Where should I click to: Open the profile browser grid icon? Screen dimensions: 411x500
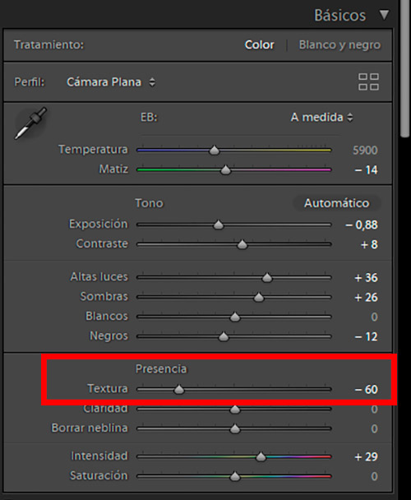point(368,82)
